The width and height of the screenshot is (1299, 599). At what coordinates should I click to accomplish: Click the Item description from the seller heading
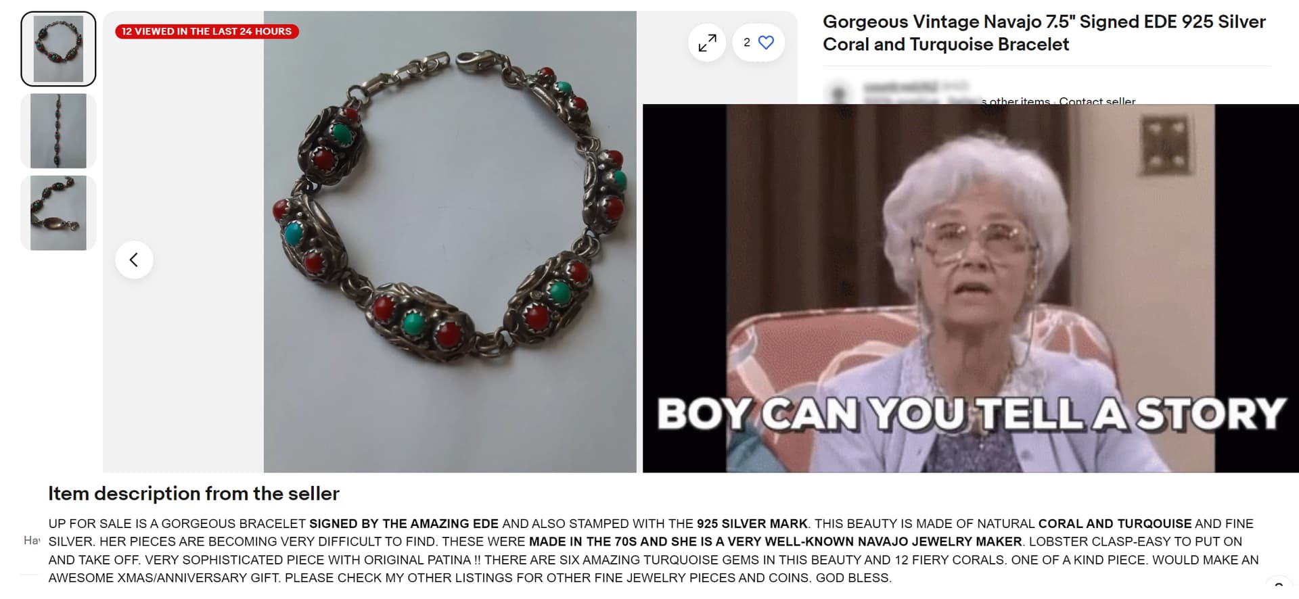193,494
